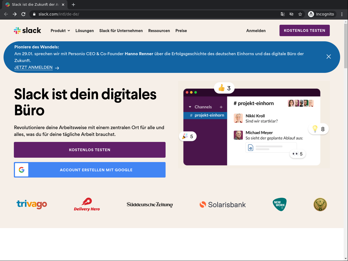Click the document attachment icon in Michael's message
Image resolution: width=348 pixels, height=261 pixels.
pyautogui.click(x=251, y=148)
